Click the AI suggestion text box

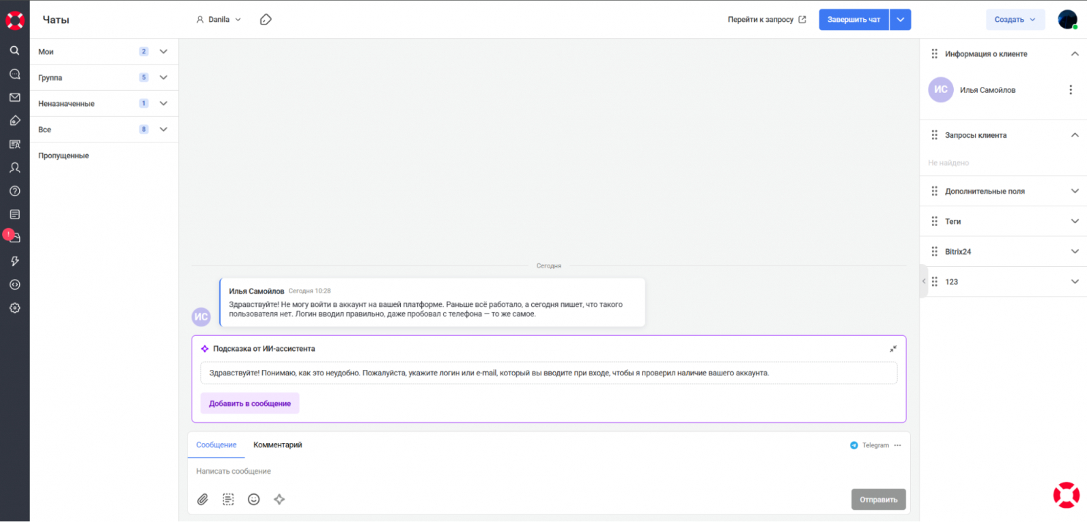[549, 373]
